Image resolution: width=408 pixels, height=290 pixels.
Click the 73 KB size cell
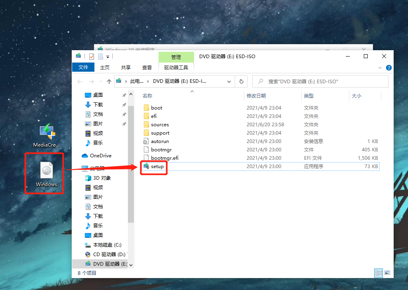(x=371, y=167)
